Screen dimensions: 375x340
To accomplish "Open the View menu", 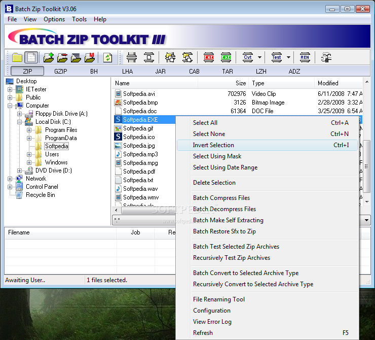I will point(30,19).
